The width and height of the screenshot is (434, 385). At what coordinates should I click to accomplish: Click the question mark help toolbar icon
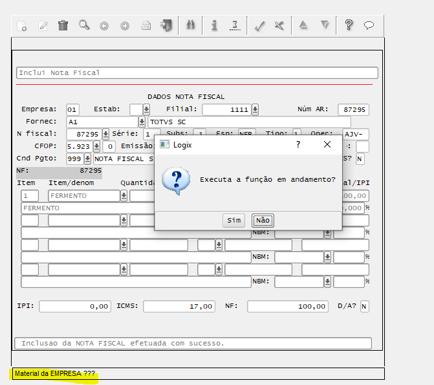(x=349, y=25)
